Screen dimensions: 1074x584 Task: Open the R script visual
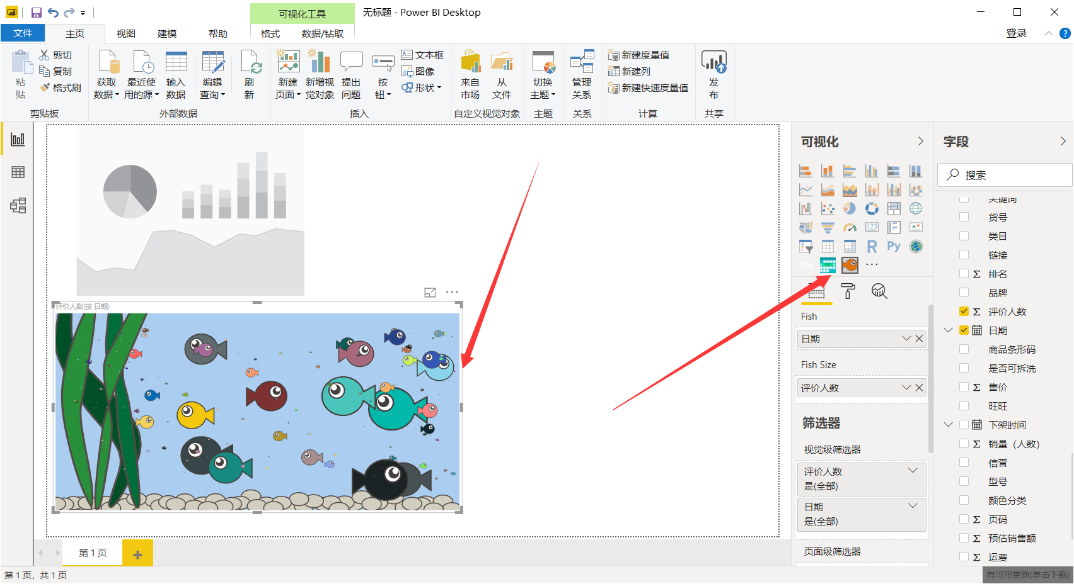[871, 247]
